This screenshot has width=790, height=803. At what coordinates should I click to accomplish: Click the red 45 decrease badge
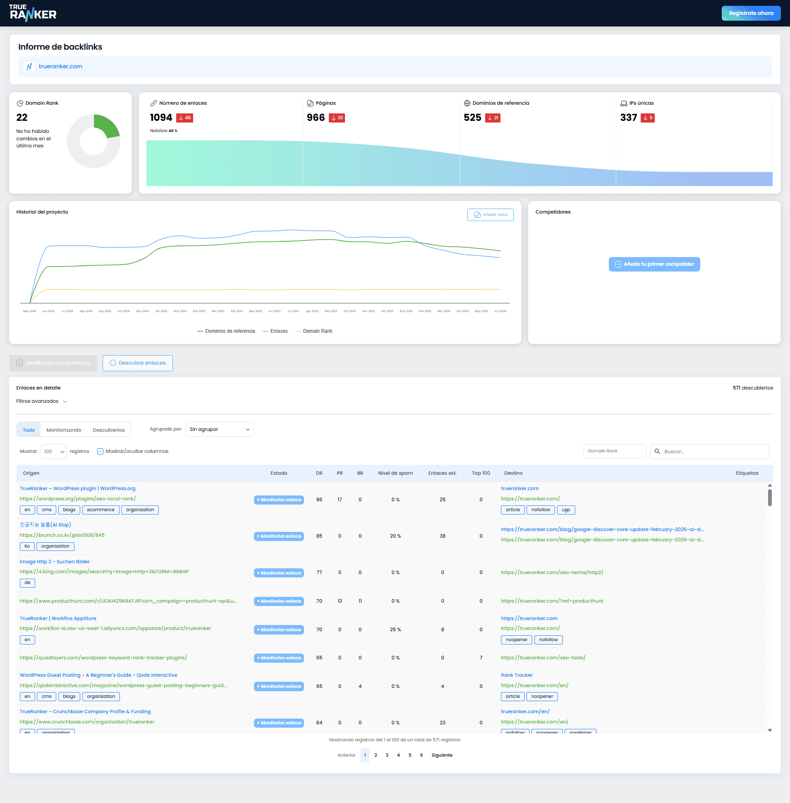click(x=184, y=118)
